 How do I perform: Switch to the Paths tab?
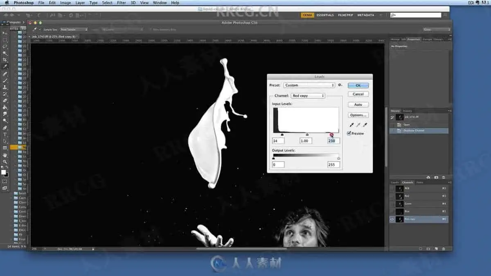420,182
